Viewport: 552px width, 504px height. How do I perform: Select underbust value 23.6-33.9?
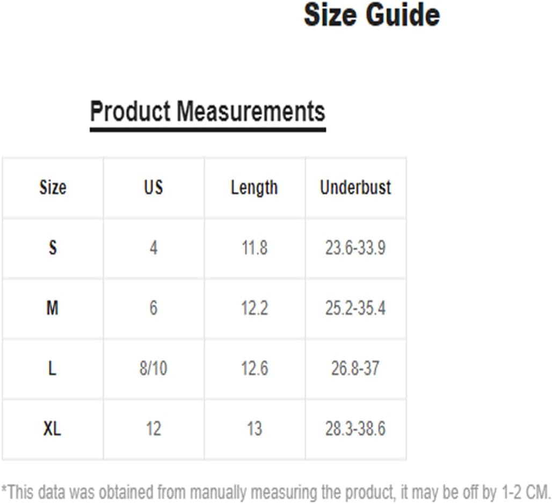(355, 247)
